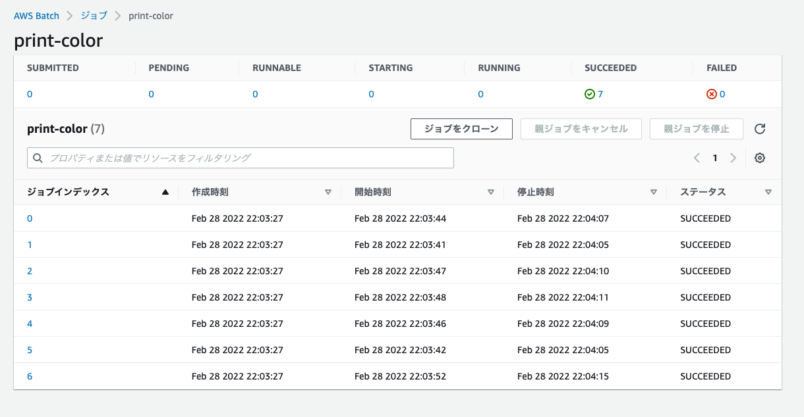
Task: Go to previous page arrow
Action: pyautogui.click(x=697, y=158)
